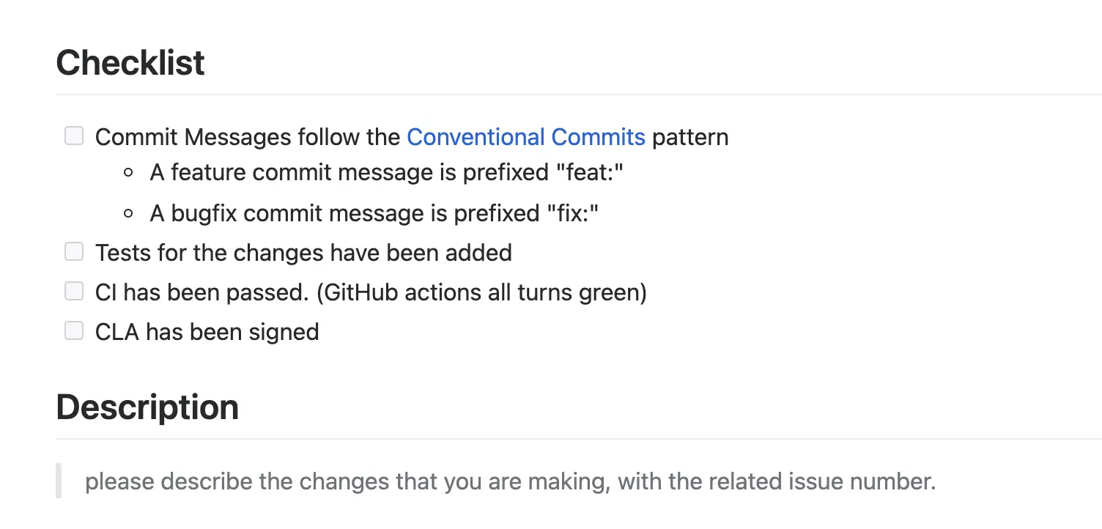Click the grey blockquote bar beside the description
The image size is (1102, 529).
pyautogui.click(x=59, y=481)
